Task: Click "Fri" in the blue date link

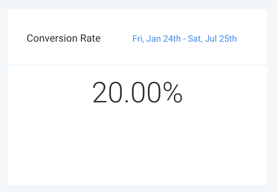Action: 137,38
